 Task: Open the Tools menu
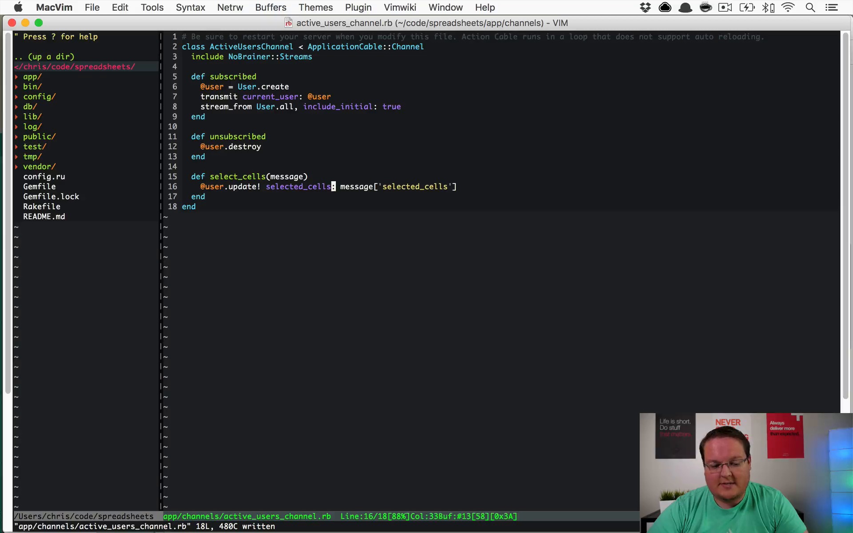[x=152, y=8]
